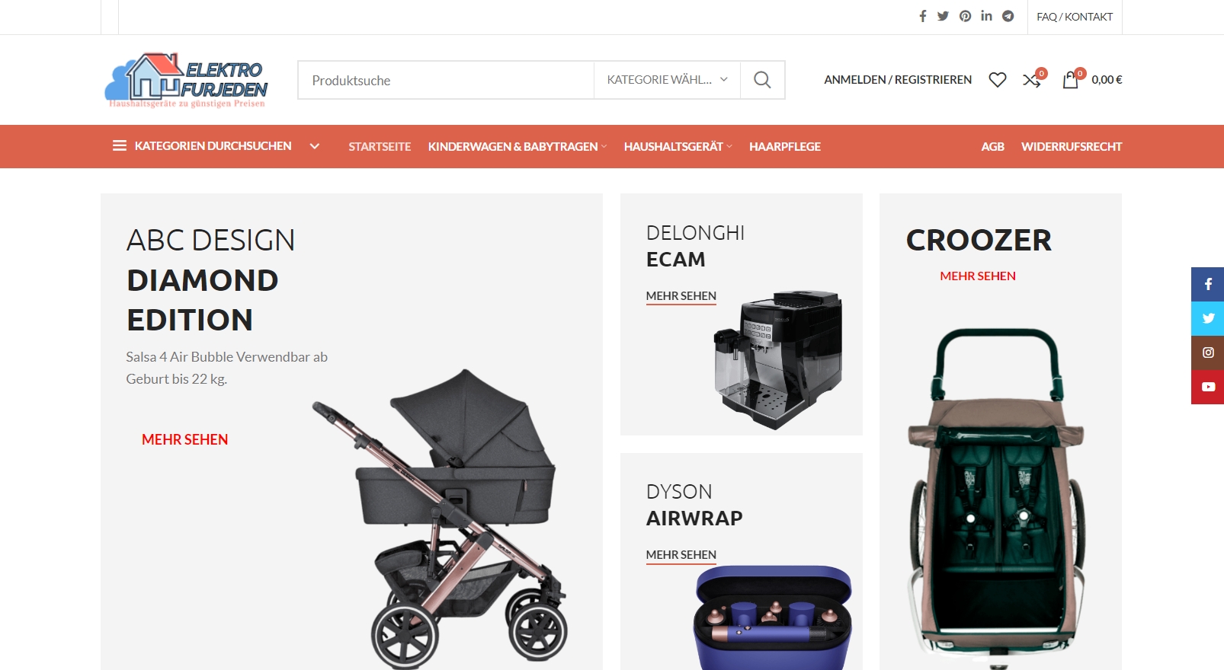Image resolution: width=1224 pixels, height=670 pixels.
Task: Expand the Haushaltsgerät submenu
Action: pyautogui.click(x=678, y=146)
